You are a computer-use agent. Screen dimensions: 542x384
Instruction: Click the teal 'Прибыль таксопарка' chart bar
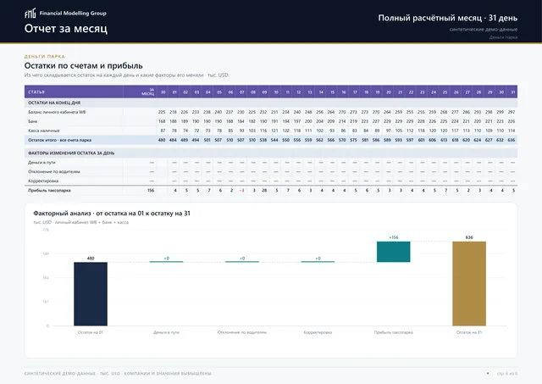coord(393,252)
